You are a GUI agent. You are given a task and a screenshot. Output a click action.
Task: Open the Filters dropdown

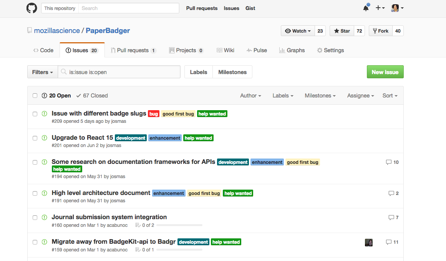pyautogui.click(x=43, y=72)
